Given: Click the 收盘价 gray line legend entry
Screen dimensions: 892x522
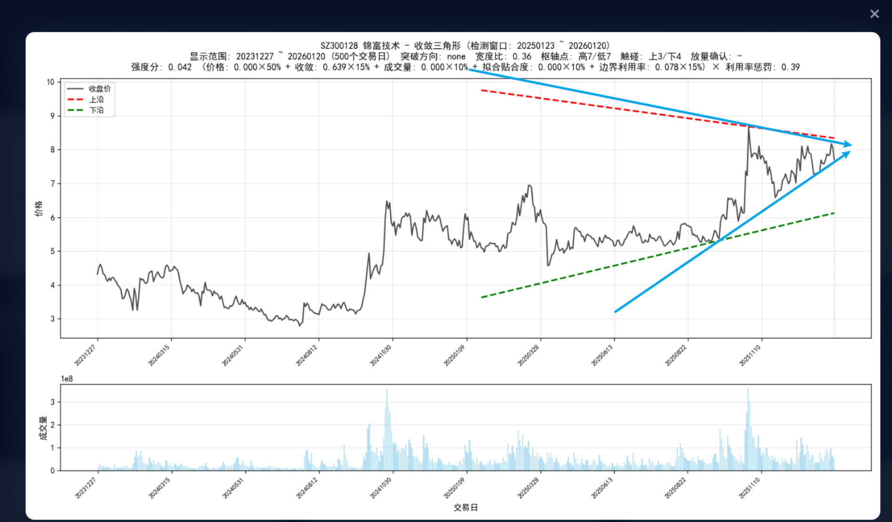Looking at the screenshot, I should click(x=89, y=88).
